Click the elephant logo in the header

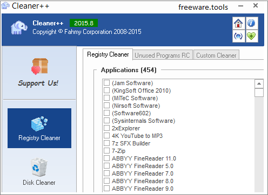[x=19, y=27]
